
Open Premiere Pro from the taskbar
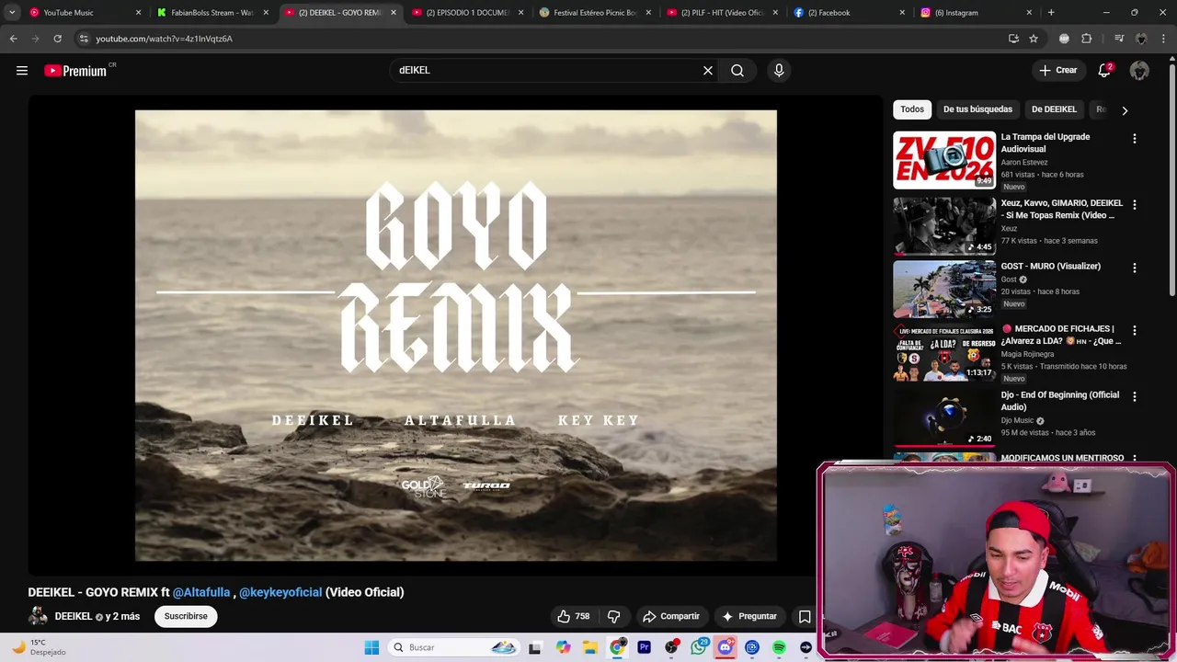point(644,647)
